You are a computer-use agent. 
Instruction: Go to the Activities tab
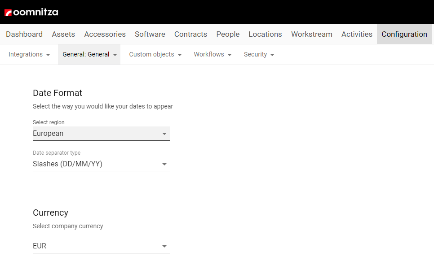click(357, 34)
